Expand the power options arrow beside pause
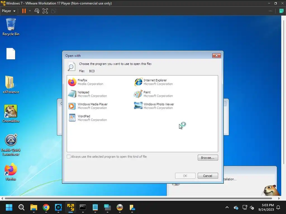This screenshot has height=214, width=286. click(x=30, y=11)
